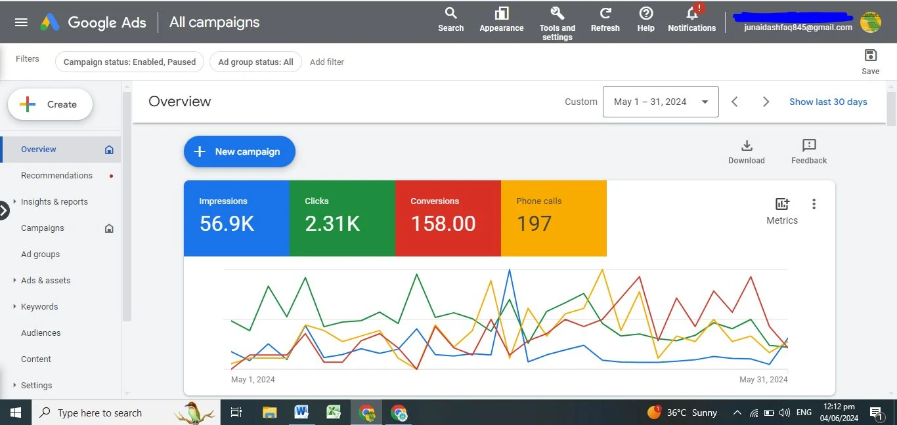Click the Add filter field

point(327,62)
